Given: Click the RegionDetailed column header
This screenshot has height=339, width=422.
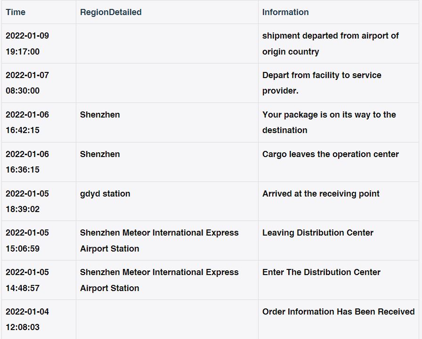Looking at the screenshot, I should (111, 12).
